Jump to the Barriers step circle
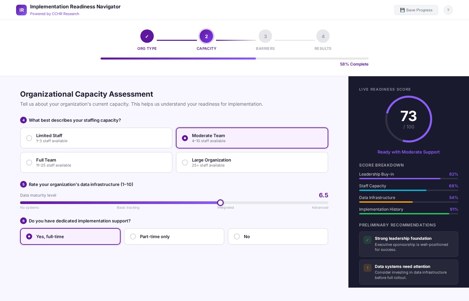This screenshot has height=301, width=469. click(265, 36)
